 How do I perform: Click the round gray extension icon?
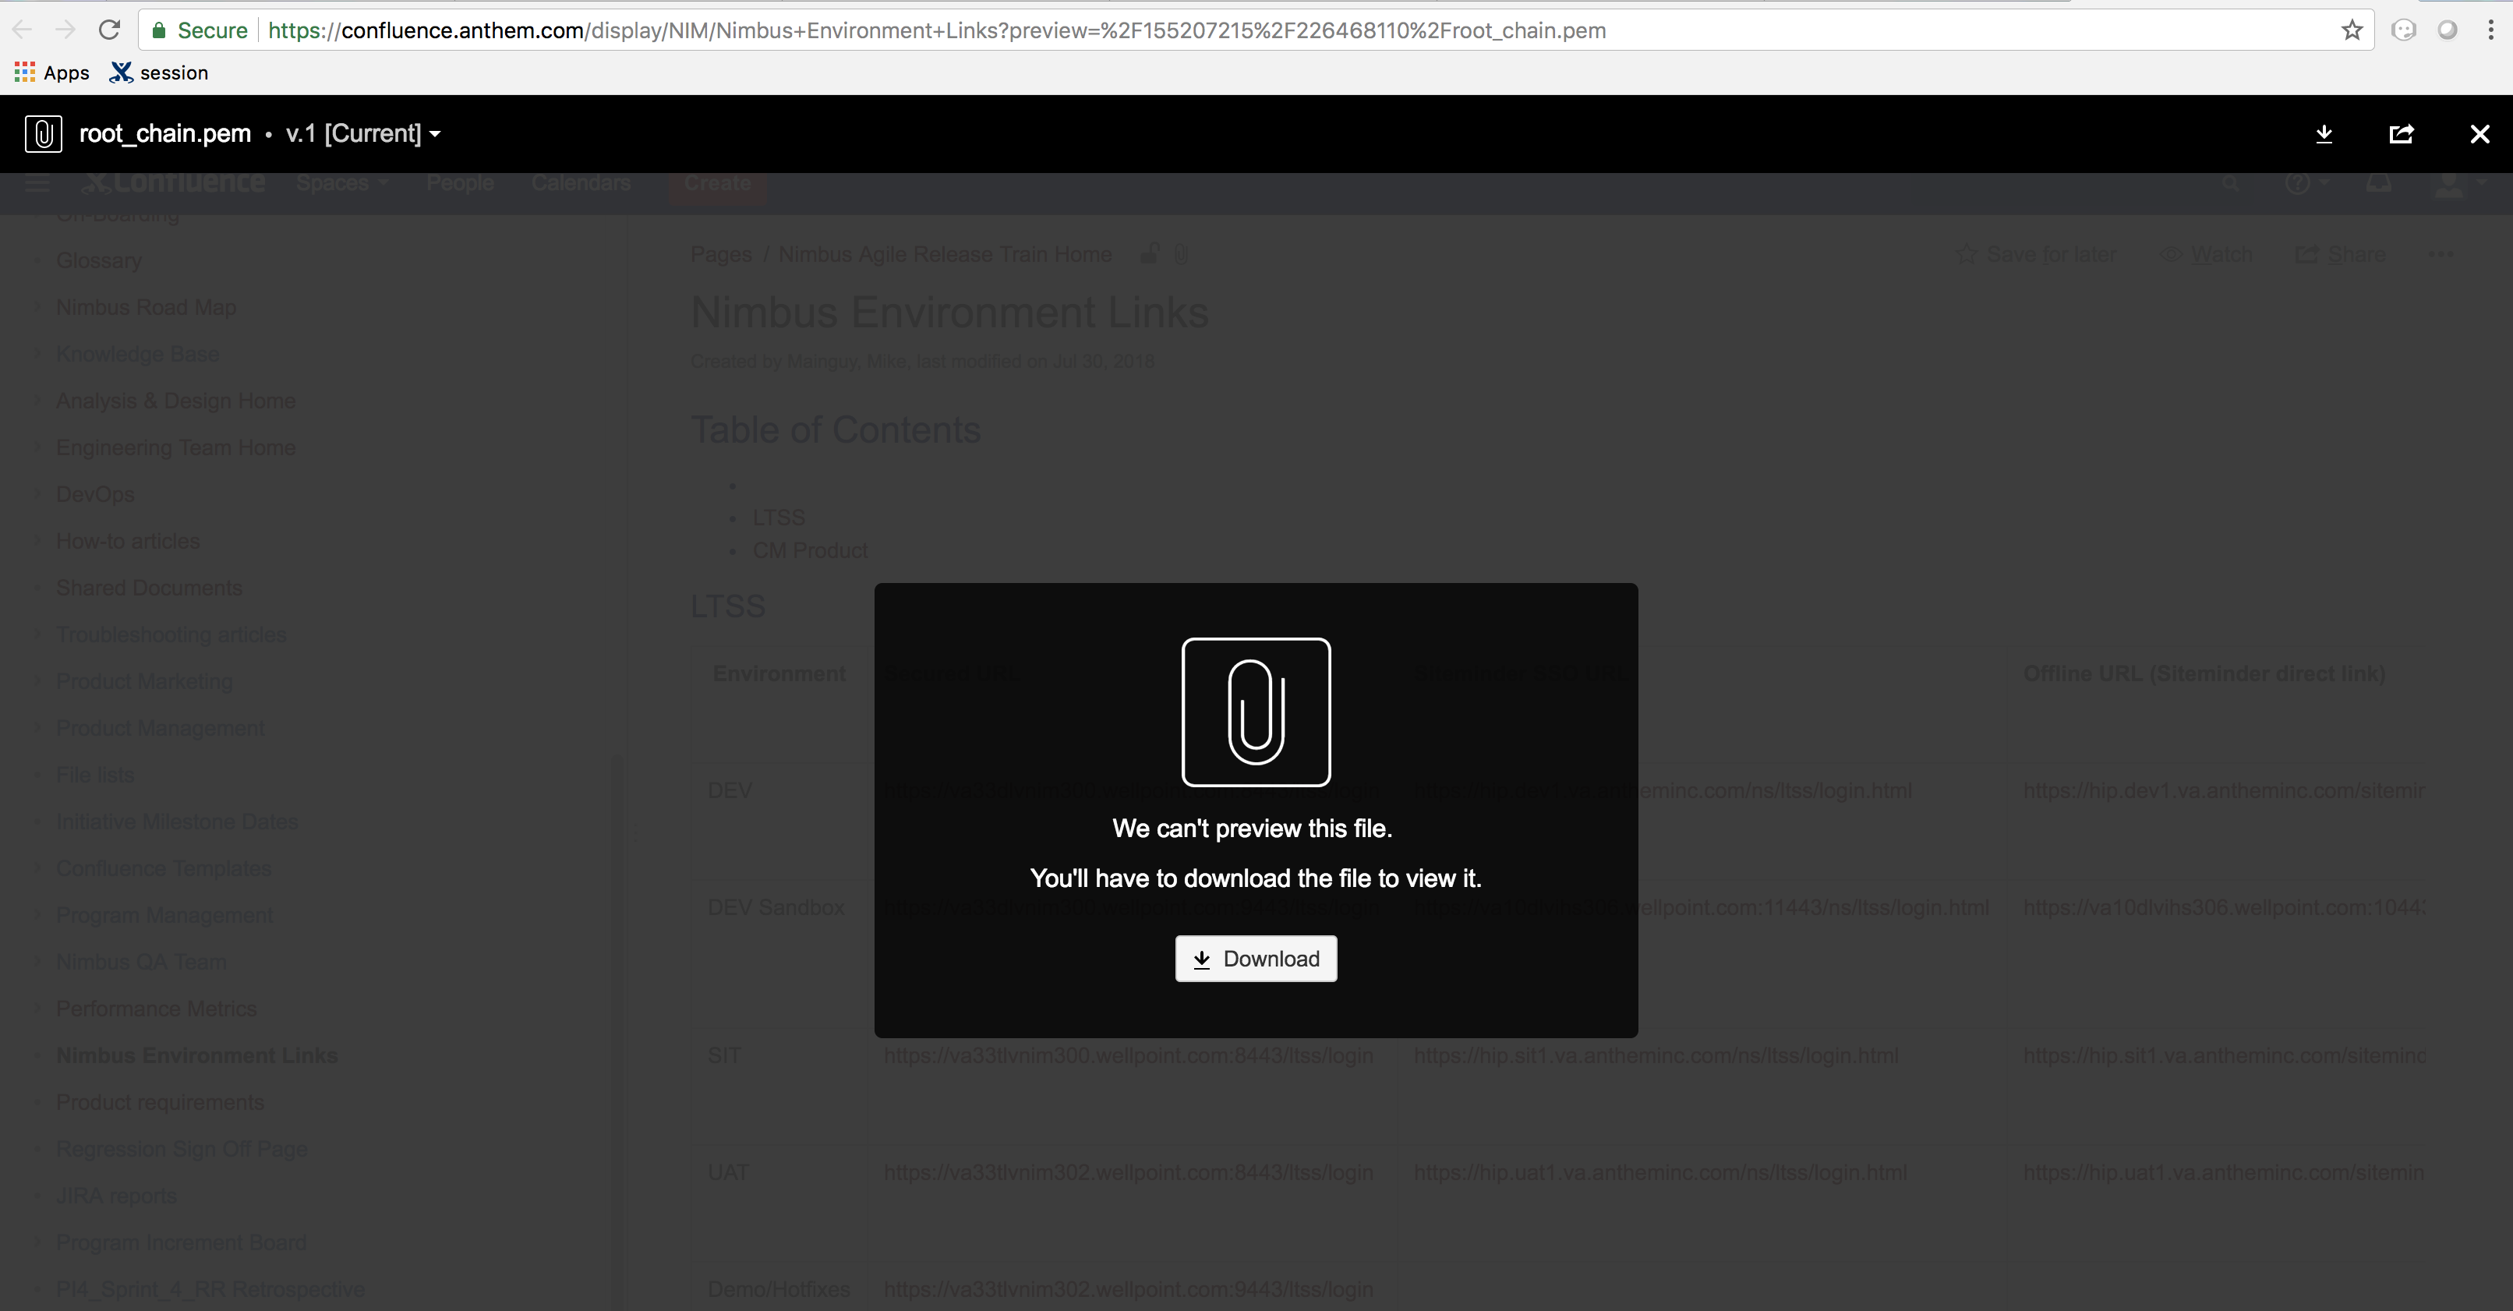coord(2448,30)
